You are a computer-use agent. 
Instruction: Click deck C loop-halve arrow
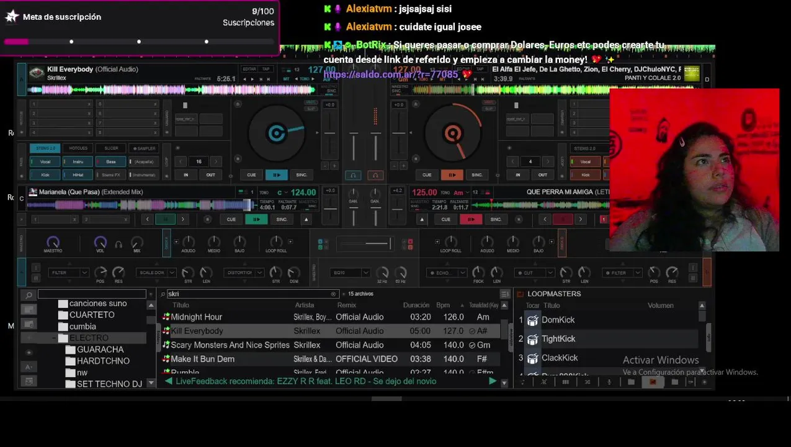click(147, 219)
